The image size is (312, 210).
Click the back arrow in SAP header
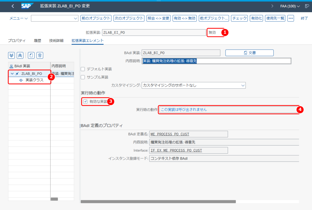coord(13,6)
